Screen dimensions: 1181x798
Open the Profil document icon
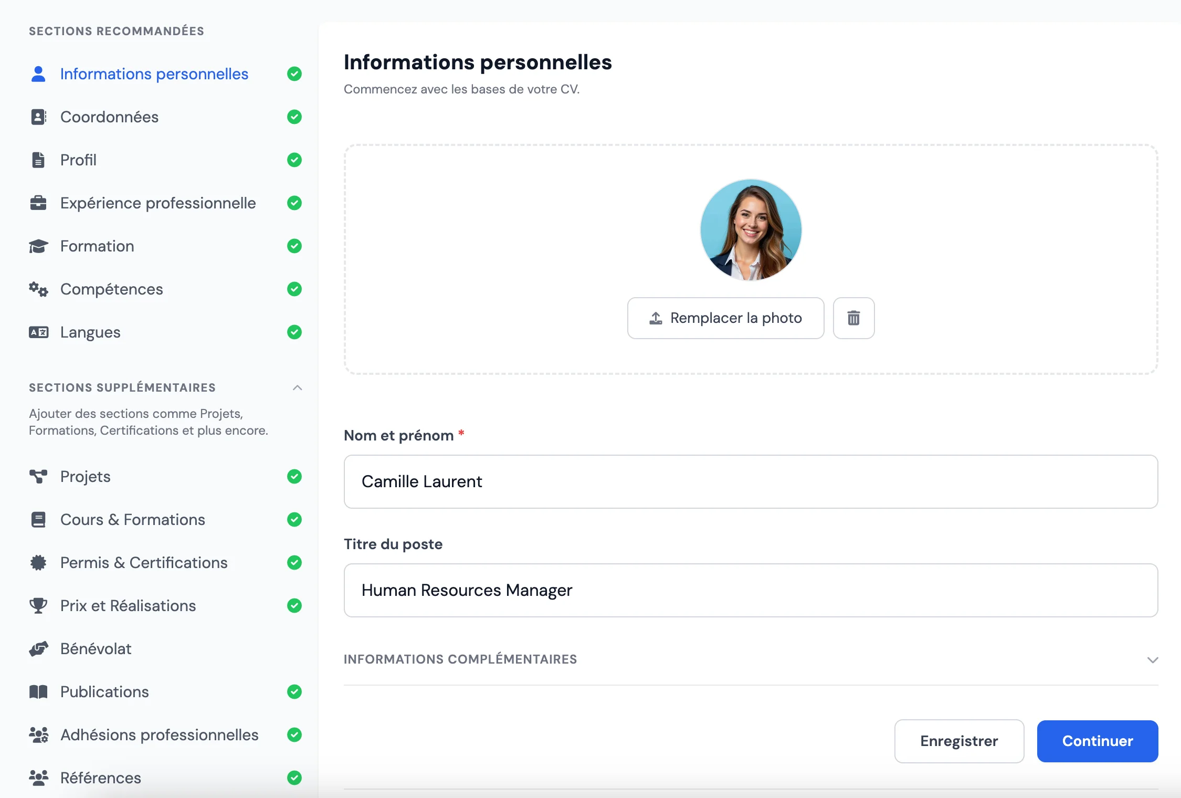tap(38, 160)
